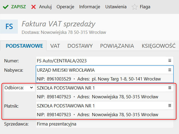This screenshot has width=179, height=134.
Task: Open the list icon in Nabywca field
Action: point(170,70)
